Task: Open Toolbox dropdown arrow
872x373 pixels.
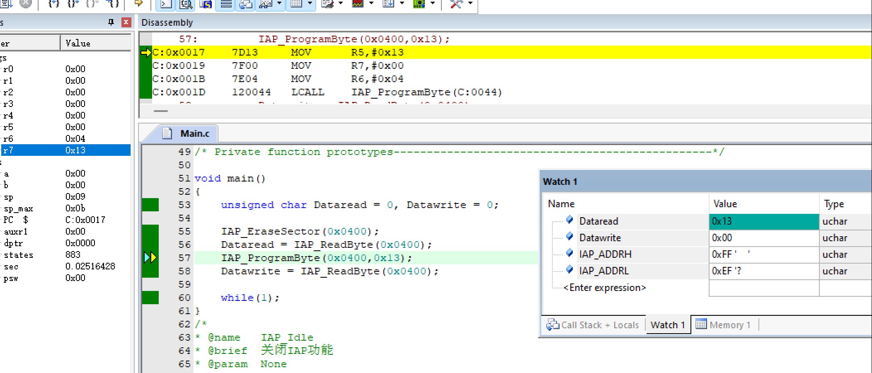Action: [470, 3]
